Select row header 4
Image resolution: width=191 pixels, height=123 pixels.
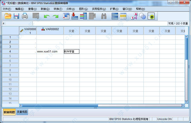coord(11,51)
